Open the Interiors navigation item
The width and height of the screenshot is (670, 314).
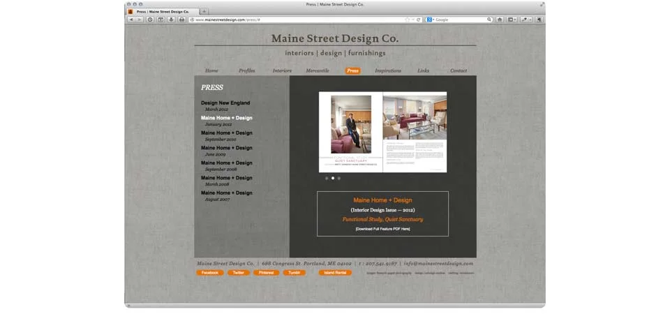[282, 71]
